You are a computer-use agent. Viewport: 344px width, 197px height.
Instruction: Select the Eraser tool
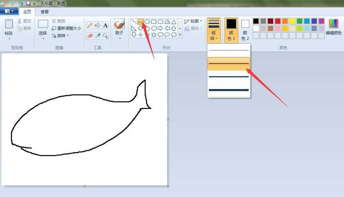90,36
